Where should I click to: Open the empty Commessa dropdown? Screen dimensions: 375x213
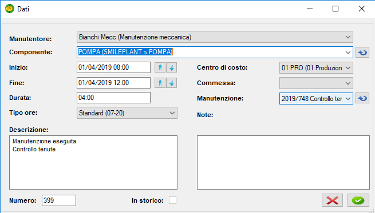pyautogui.click(x=316, y=83)
